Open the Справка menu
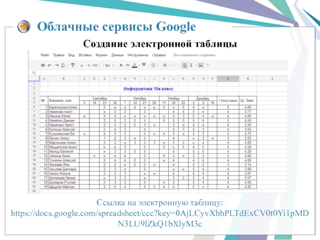 (x=159, y=55)
